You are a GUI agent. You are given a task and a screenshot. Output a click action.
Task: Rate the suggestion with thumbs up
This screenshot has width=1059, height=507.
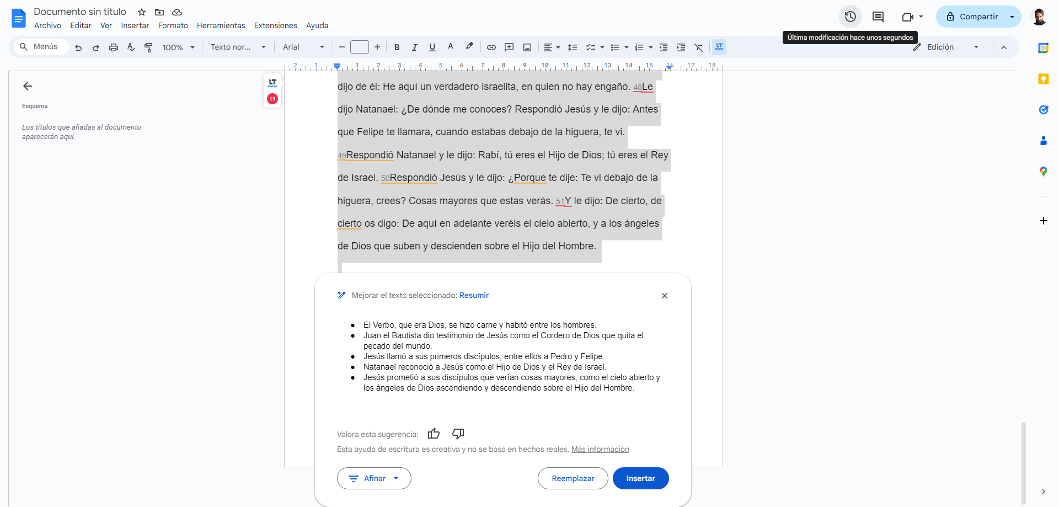click(434, 434)
